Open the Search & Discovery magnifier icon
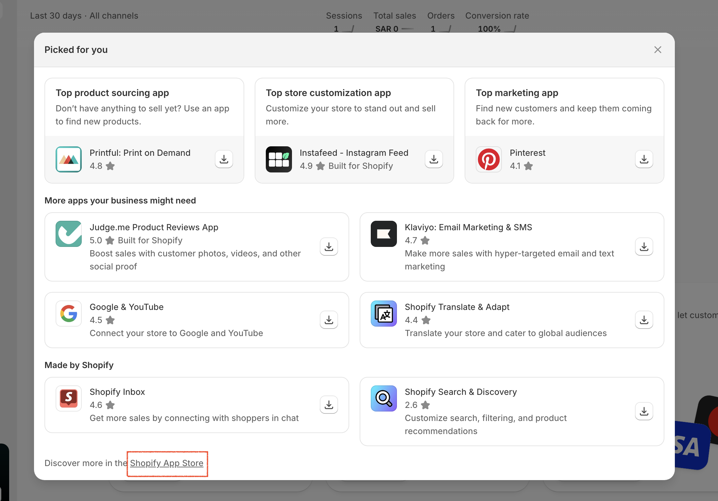 (384, 398)
